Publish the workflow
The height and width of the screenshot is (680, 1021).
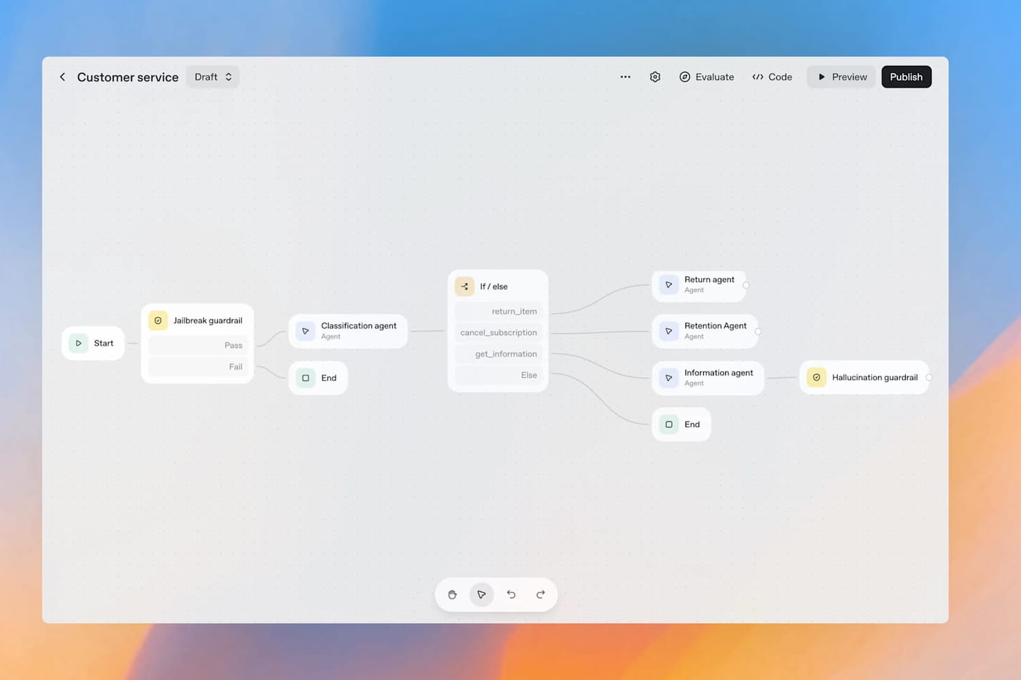[906, 77]
